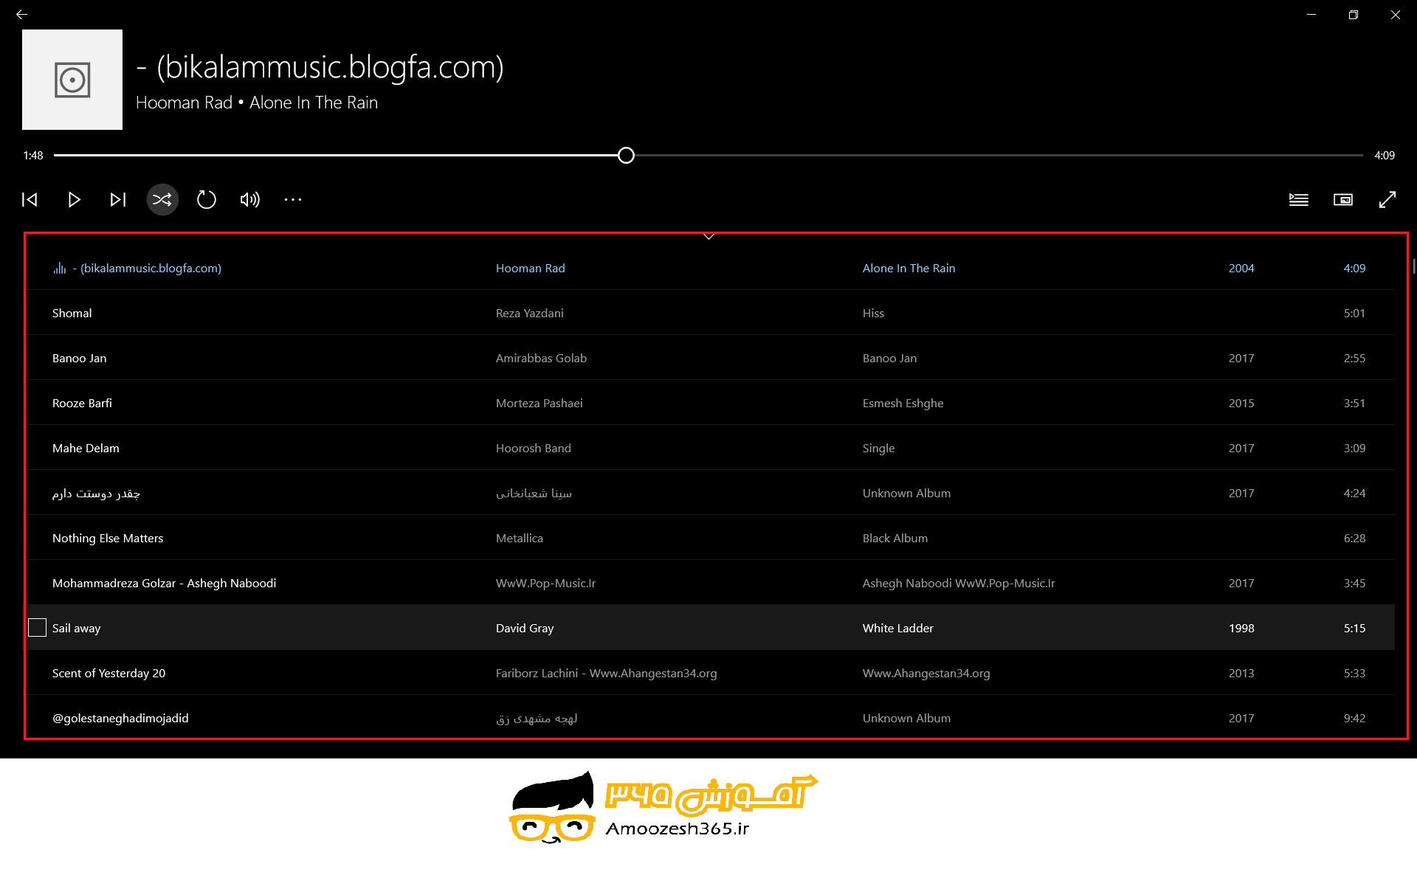Click the album art thumbnail

click(x=72, y=80)
